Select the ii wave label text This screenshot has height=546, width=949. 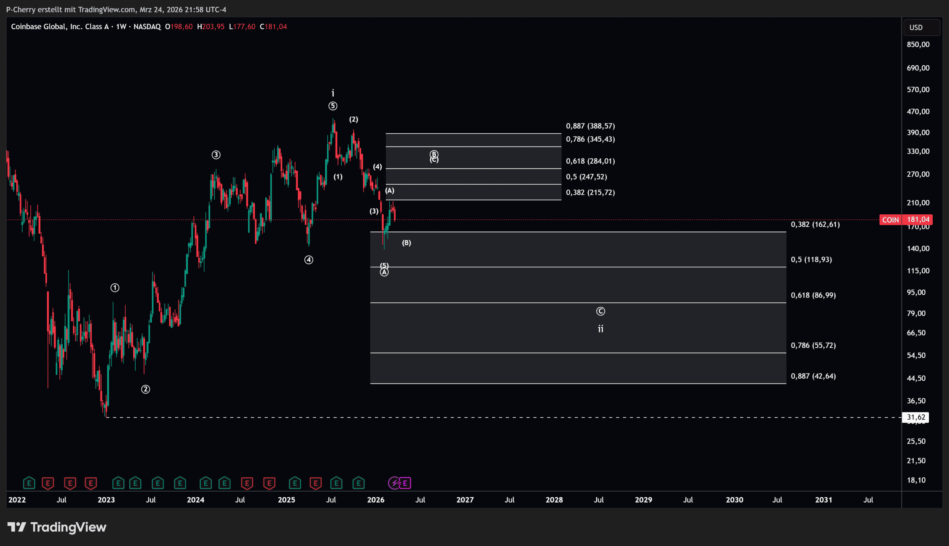pos(600,329)
